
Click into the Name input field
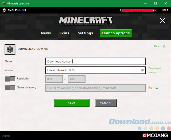point(95,61)
